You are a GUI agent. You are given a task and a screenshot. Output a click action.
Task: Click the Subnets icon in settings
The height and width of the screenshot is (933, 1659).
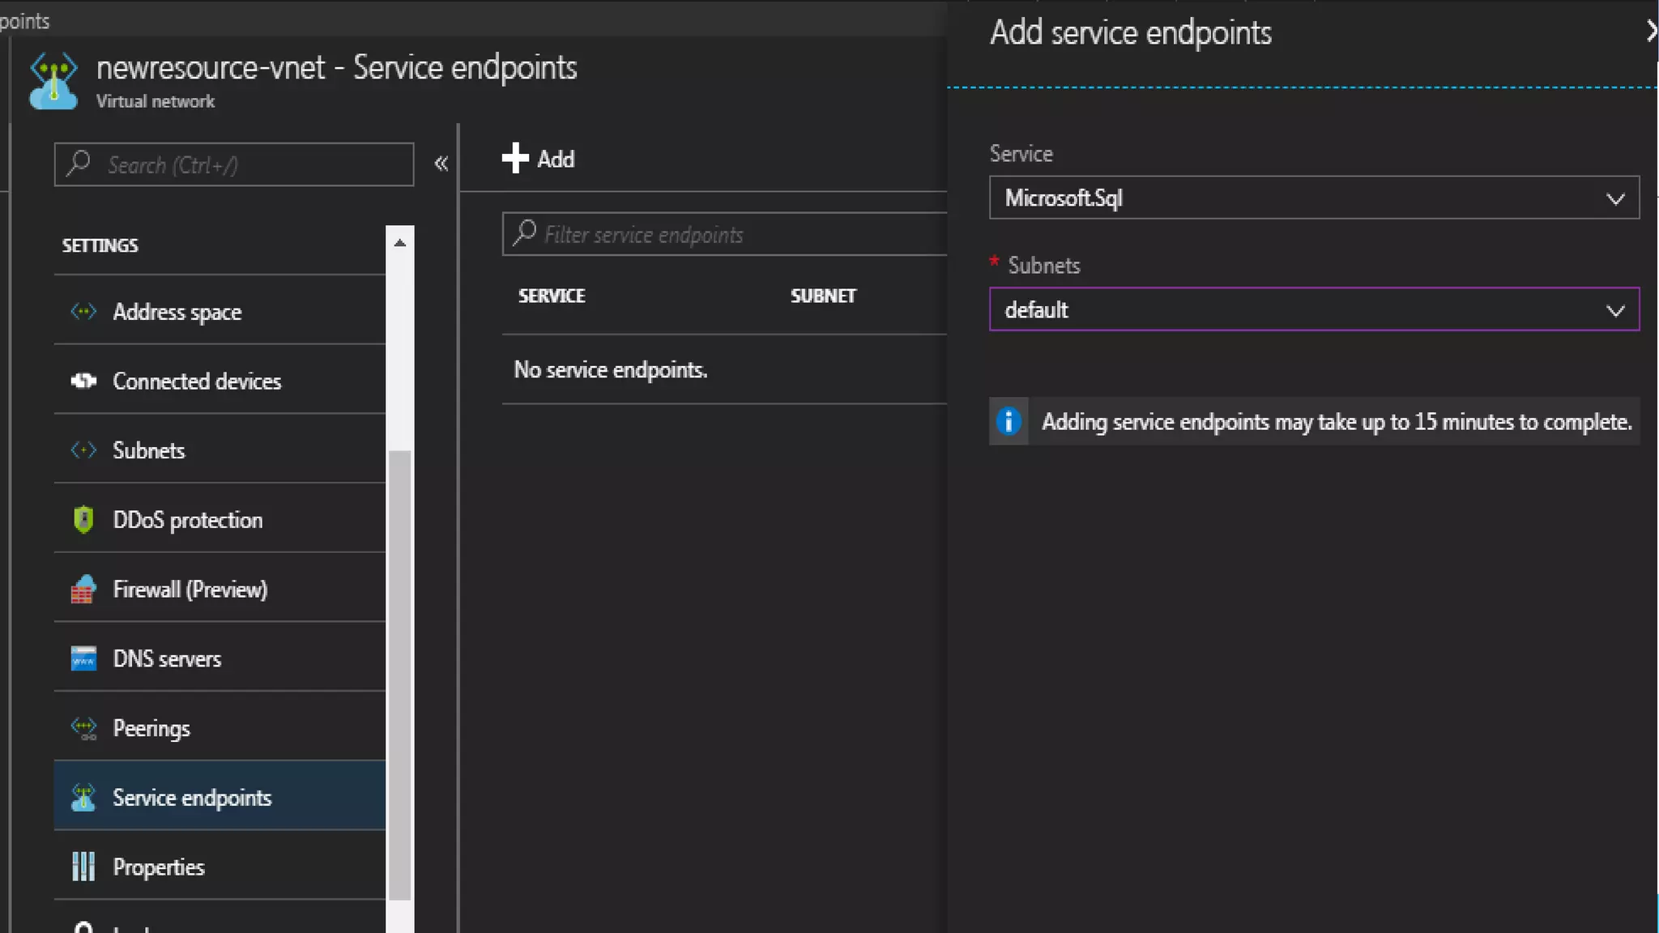(x=83, y=450)
